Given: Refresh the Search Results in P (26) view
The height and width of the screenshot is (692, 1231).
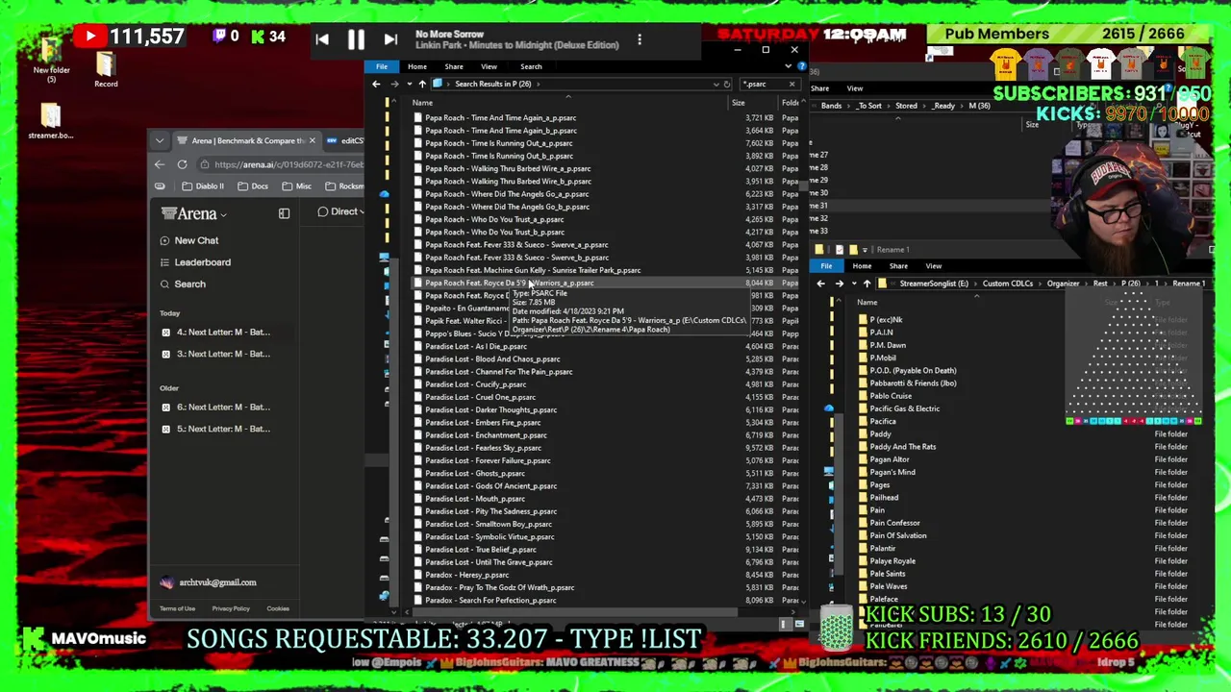Looking at the screenshot, I should point(727,84).
